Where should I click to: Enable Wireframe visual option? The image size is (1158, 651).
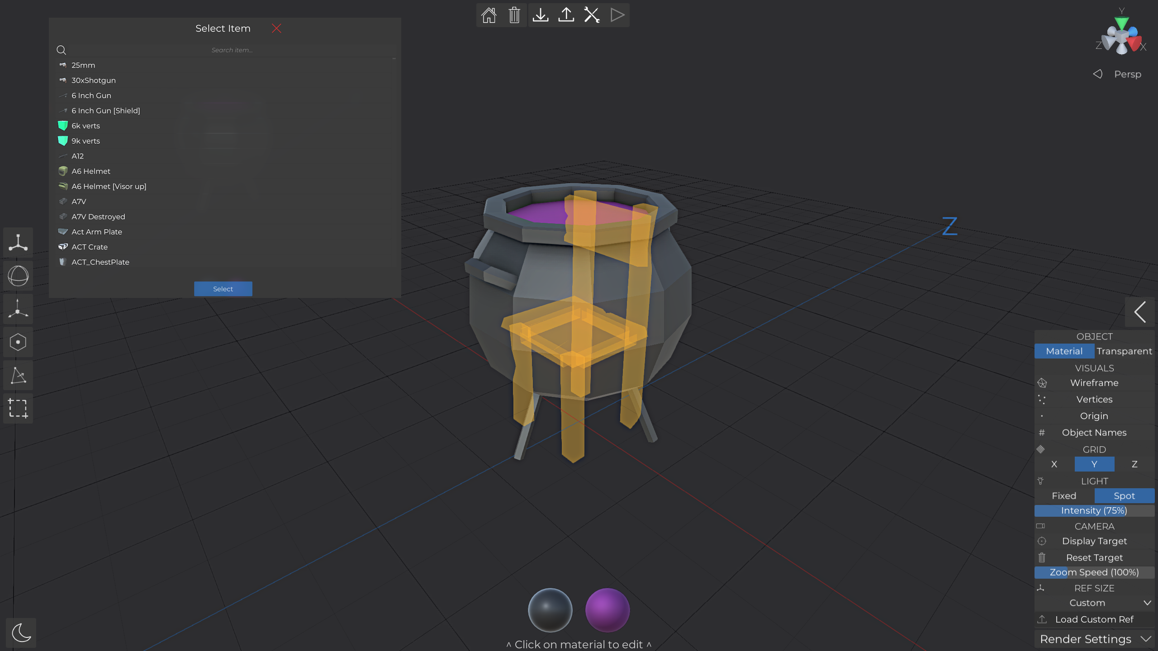pyautogui.click(x=1094, y=383)
